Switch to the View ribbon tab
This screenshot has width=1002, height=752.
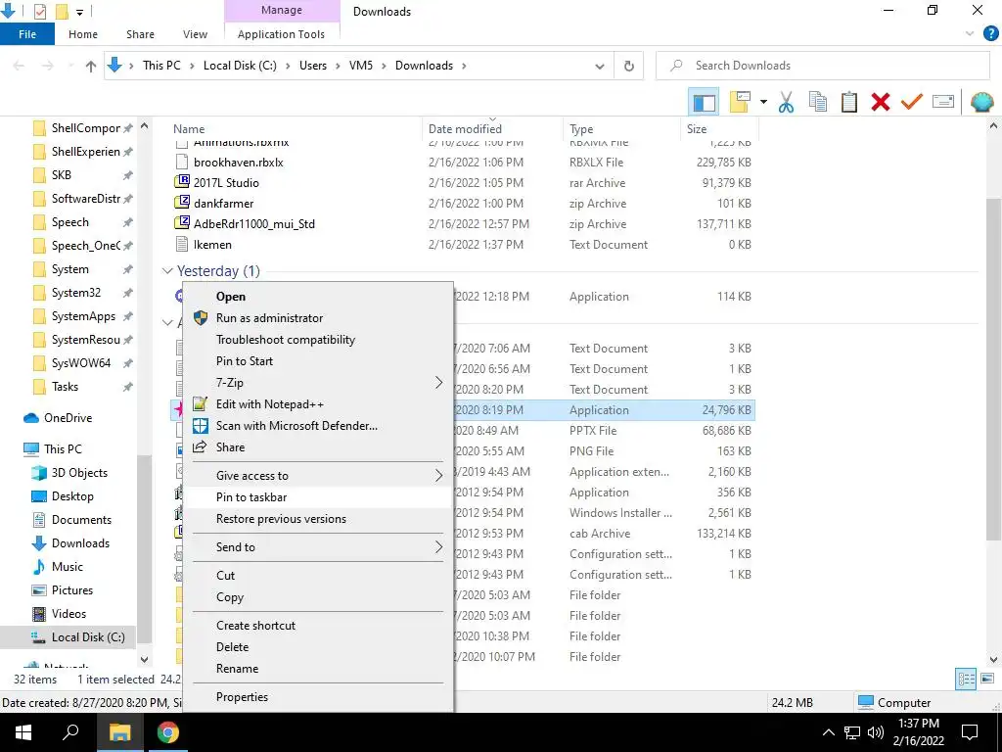click(195, 34)
